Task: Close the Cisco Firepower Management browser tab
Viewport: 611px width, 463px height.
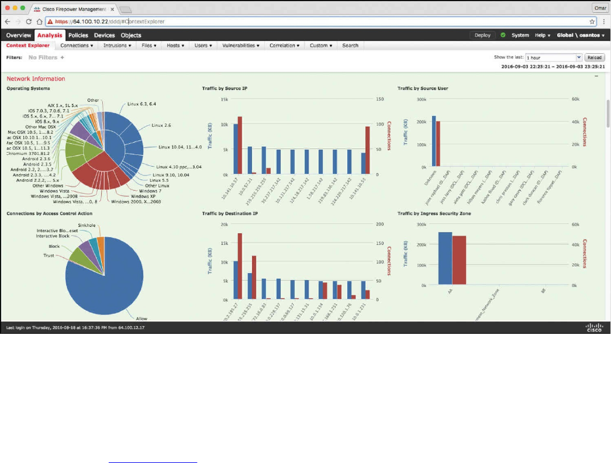Action: tap(112, 9)
